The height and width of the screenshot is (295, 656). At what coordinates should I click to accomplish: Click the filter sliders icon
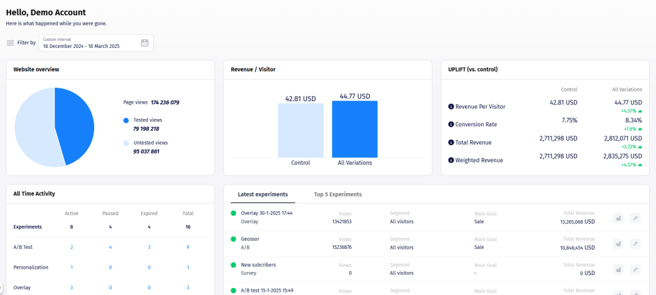(10, 43)
